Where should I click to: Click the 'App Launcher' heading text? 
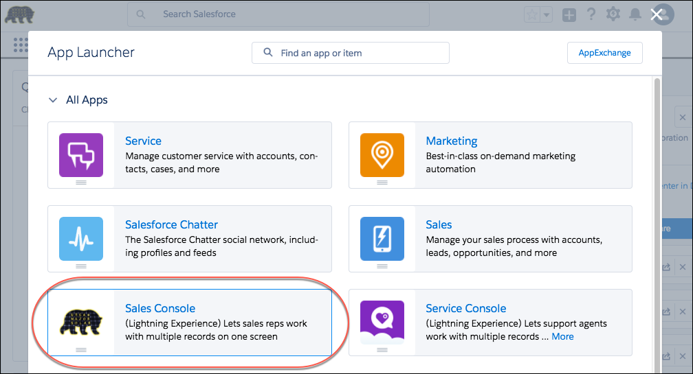click(x=91, y=52)
